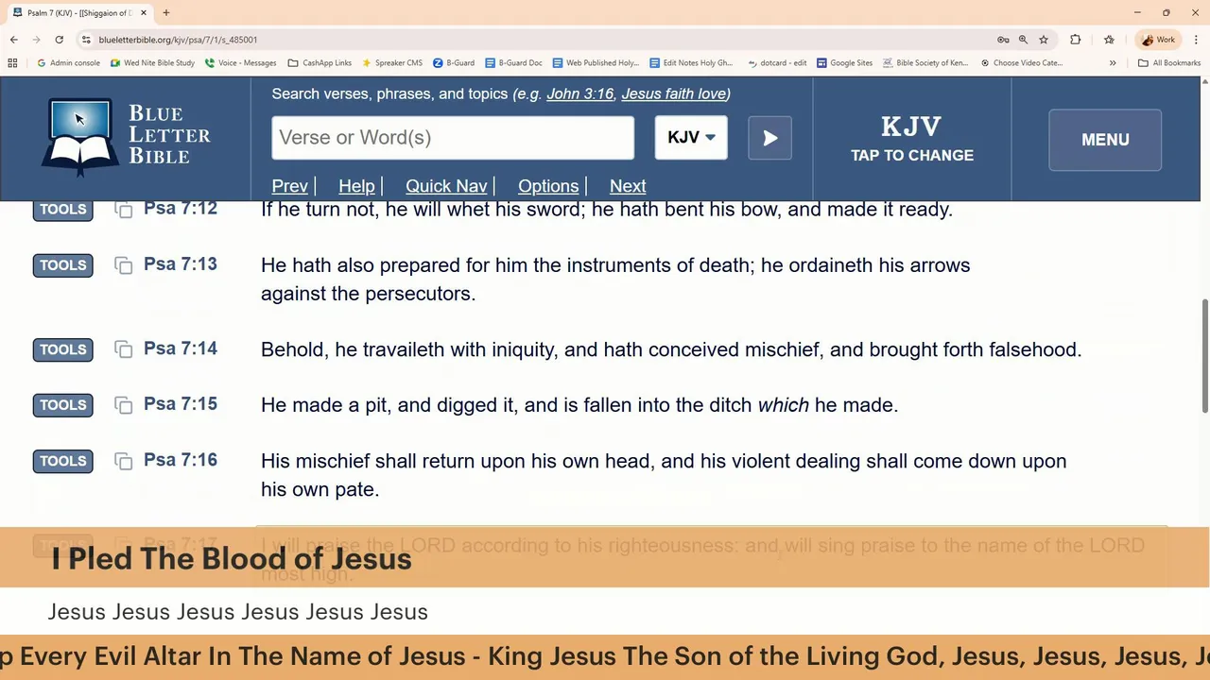This screenshot has width=1210, height=680.
Task: Open Wed Nite Bible Study bookmark
Action: (x=152, y=63)
